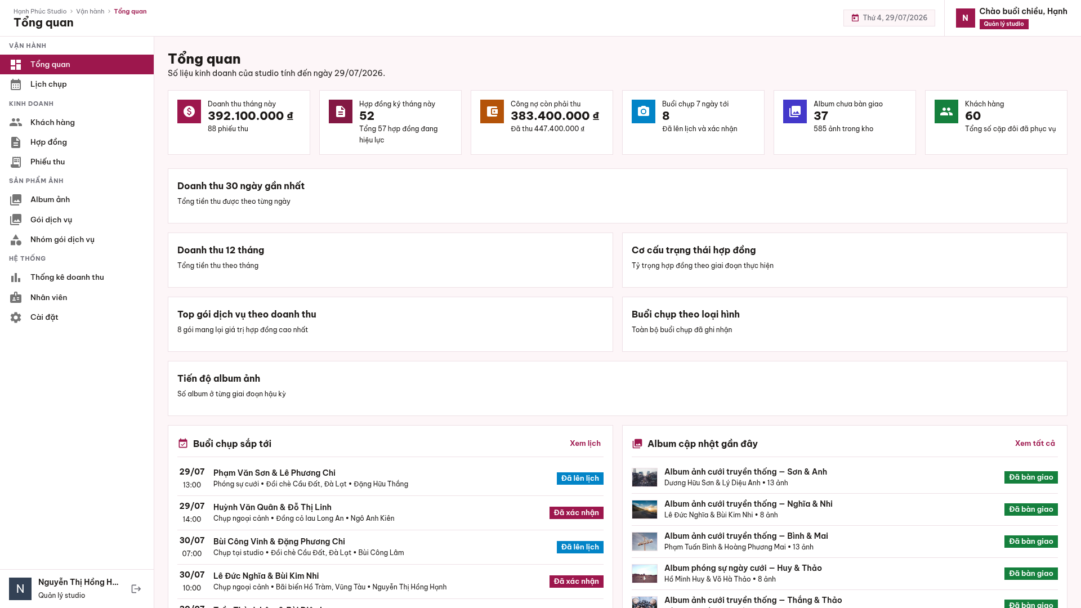1081x608 pixels.
Task: Click the Lịch chụp calendar icon
Action: point(16,84)
